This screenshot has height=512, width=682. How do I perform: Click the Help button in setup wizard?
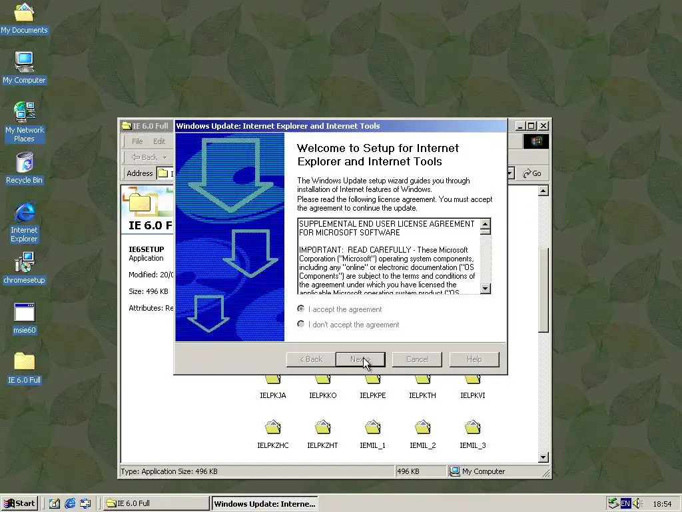(474, 359)
